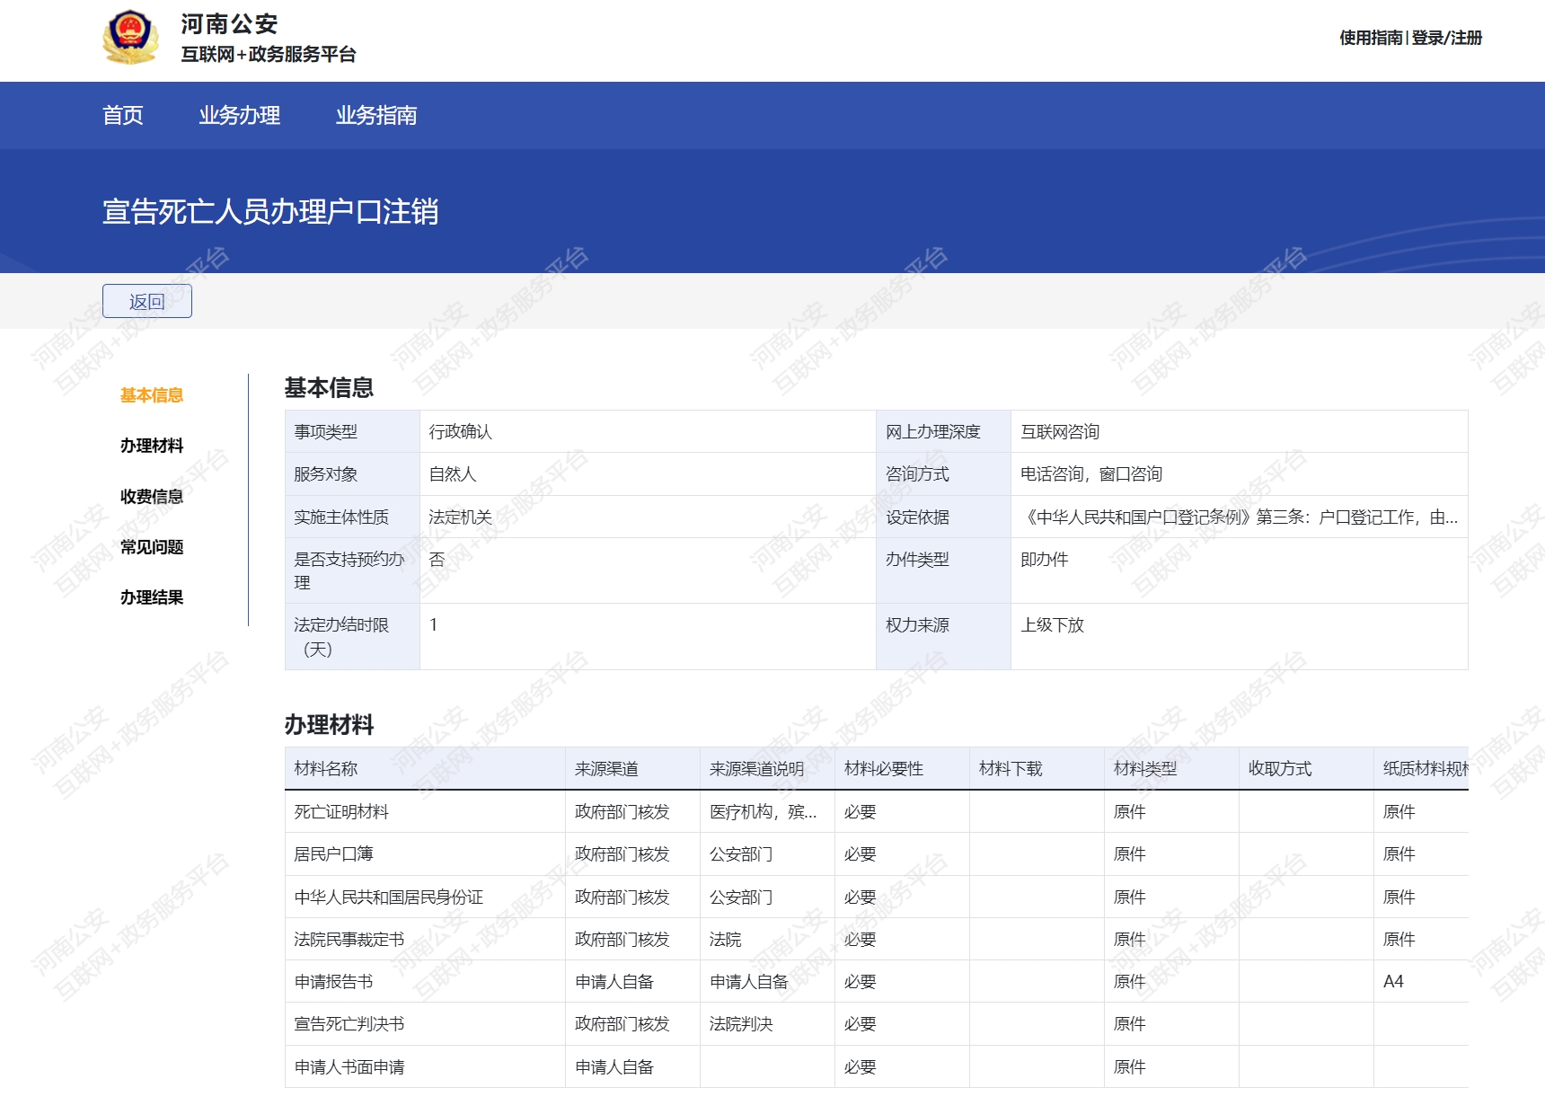Select 收费信息 in the sidebar

point(151,497)
